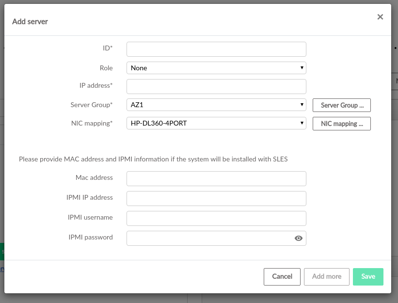398x303 pixels.
Task: Focus the ID text field
Action: coord(216,49)
